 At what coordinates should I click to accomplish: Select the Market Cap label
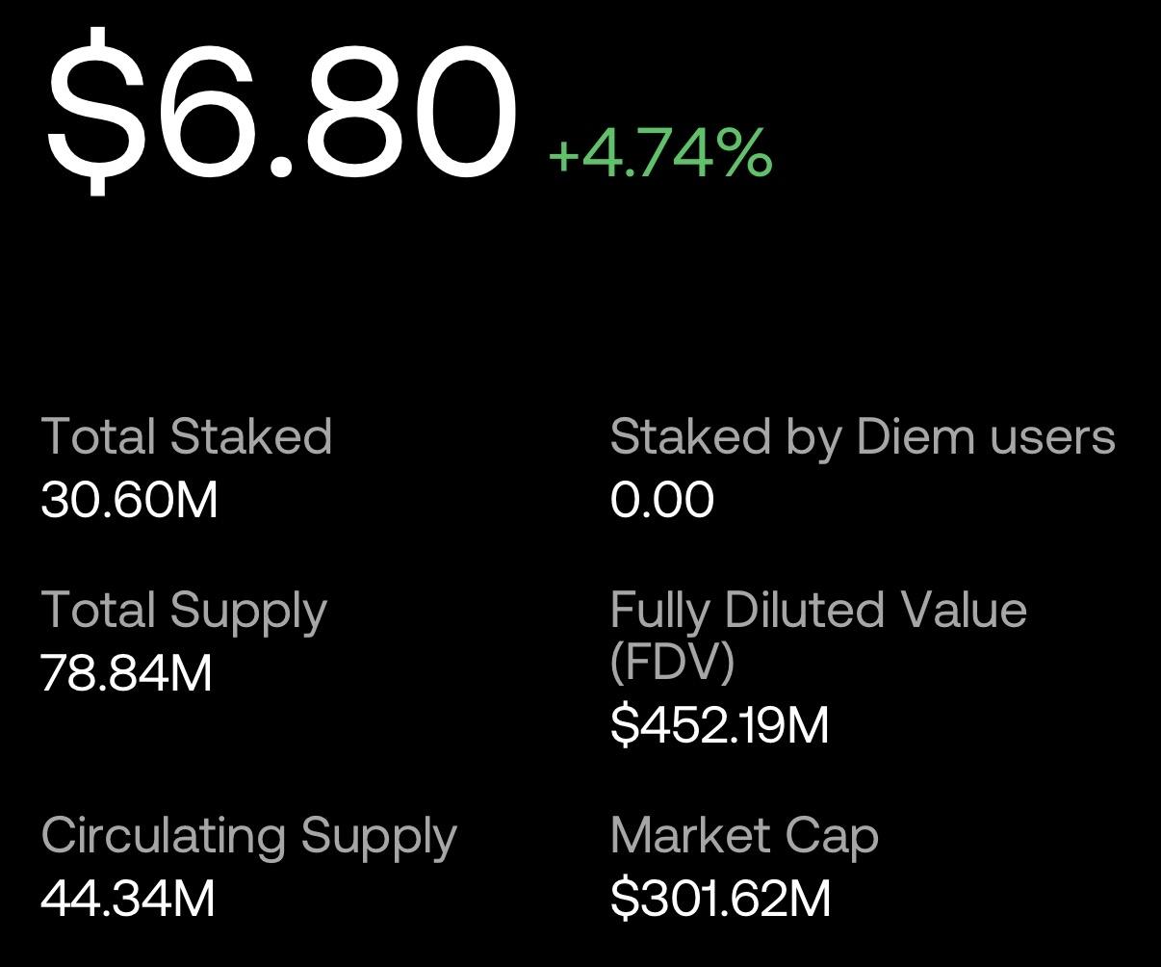[x=744, y=836]
